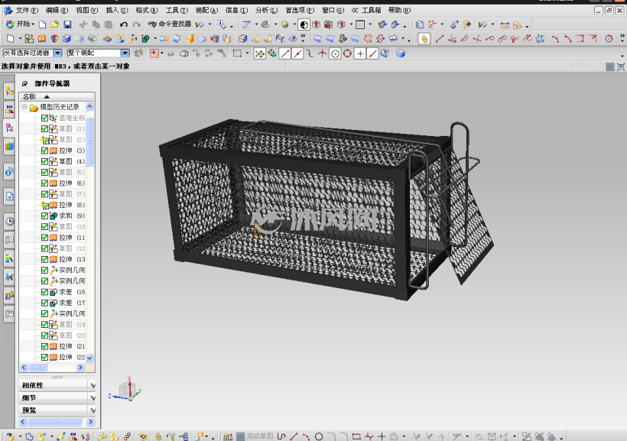The width and height of the screenshot is (627, 441).
Task: Open the 插入(S) menu
Action: point(117,11)
